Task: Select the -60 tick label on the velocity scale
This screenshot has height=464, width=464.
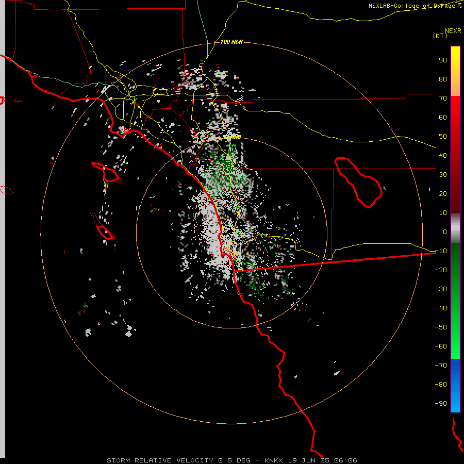Action: 441,346
